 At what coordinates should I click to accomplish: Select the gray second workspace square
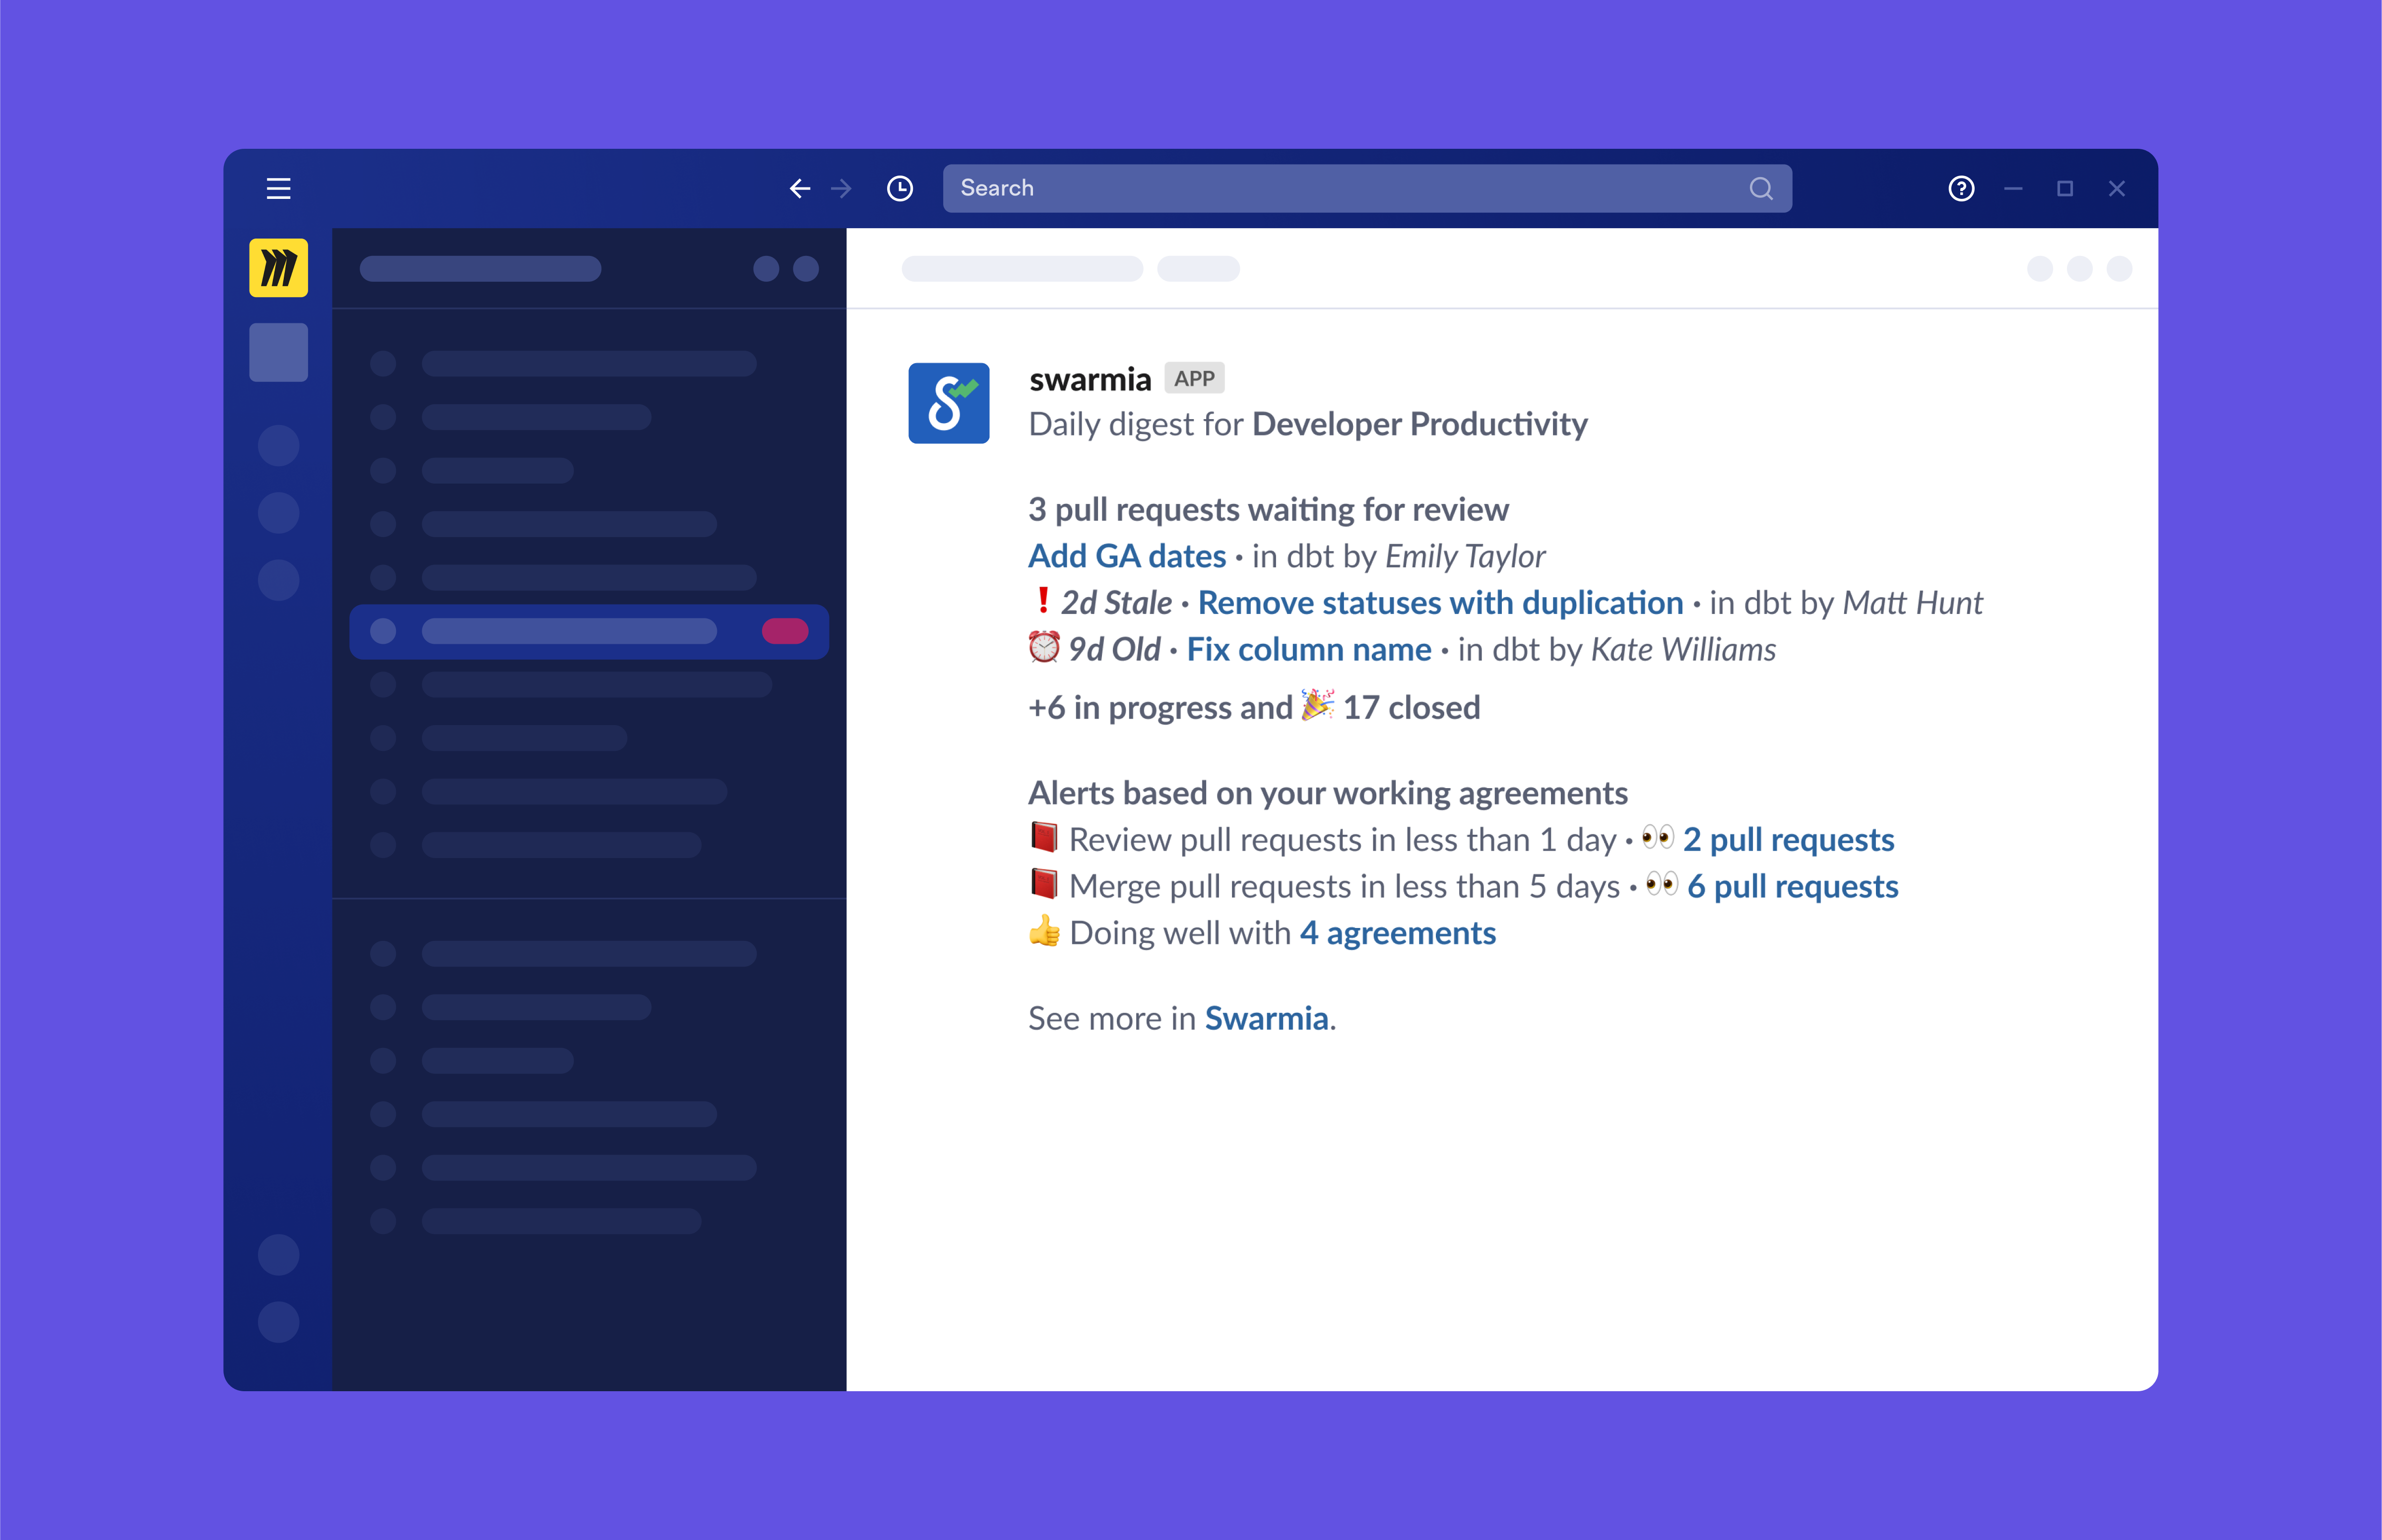[x=278, y=352]
